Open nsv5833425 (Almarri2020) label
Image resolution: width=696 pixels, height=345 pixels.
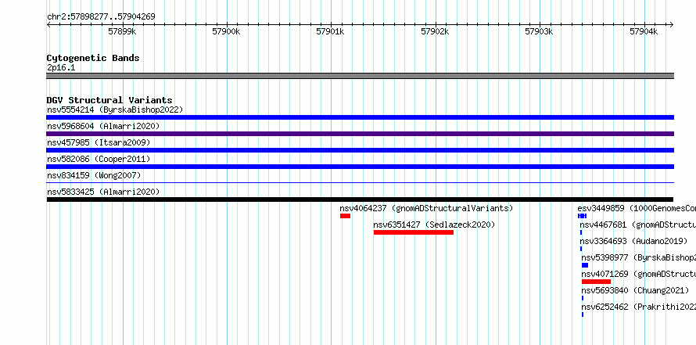click(x=103, y=192)
